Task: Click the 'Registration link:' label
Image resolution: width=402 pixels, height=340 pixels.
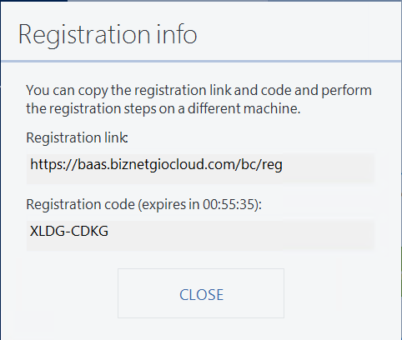Action: pyautogui.click(x=77, y=137)
